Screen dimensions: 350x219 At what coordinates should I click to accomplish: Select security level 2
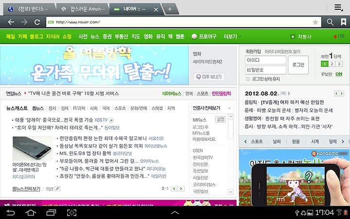[x=332, y=64]
